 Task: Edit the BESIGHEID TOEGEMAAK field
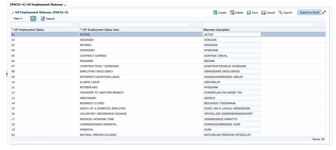[x=232, y=103]
